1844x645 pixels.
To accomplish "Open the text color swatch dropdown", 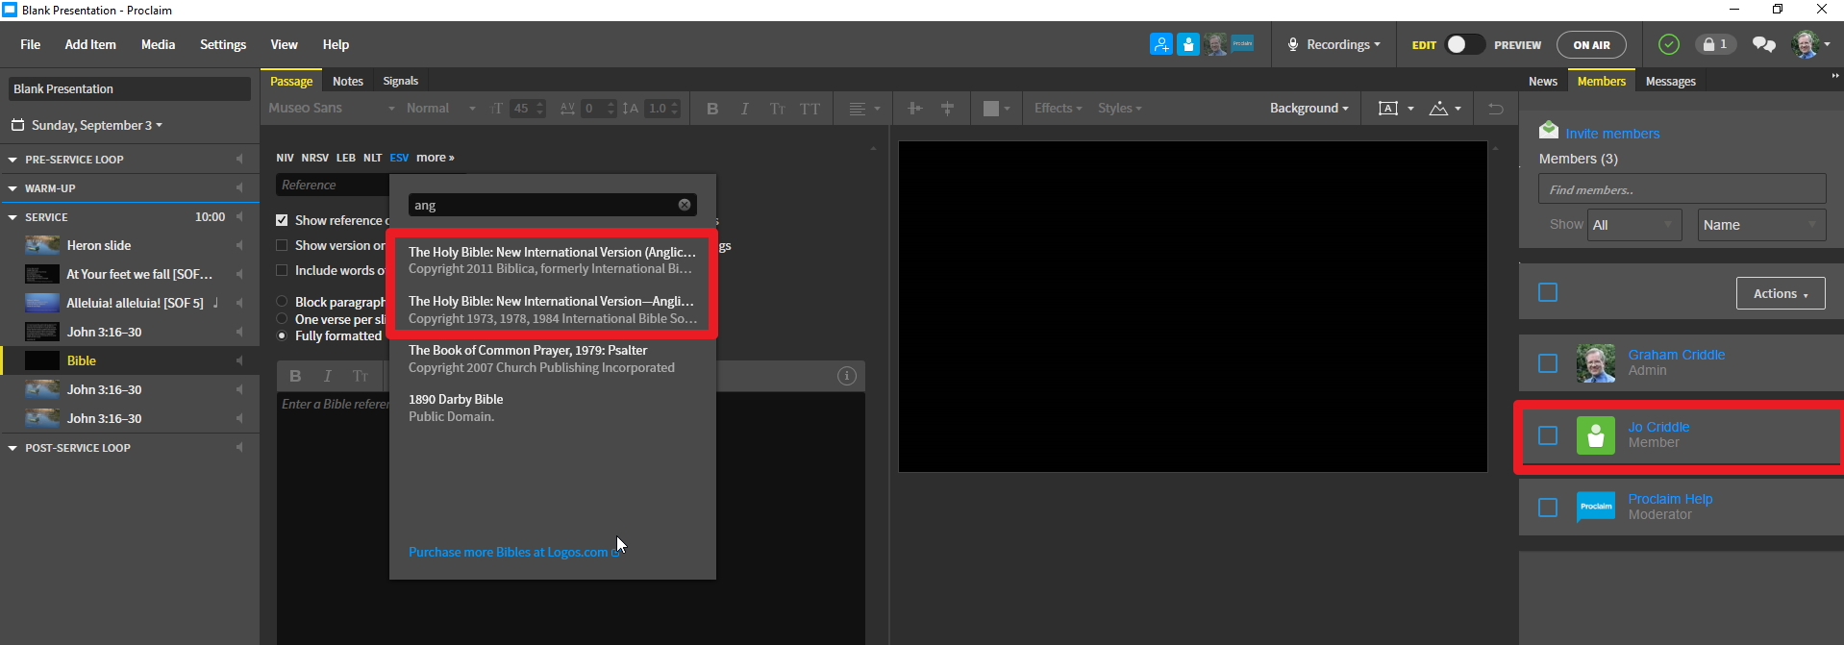I will [996, 109].
